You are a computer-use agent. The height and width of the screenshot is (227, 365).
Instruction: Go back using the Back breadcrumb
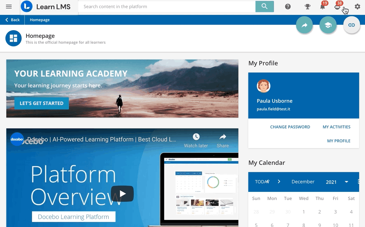[12, 20]
